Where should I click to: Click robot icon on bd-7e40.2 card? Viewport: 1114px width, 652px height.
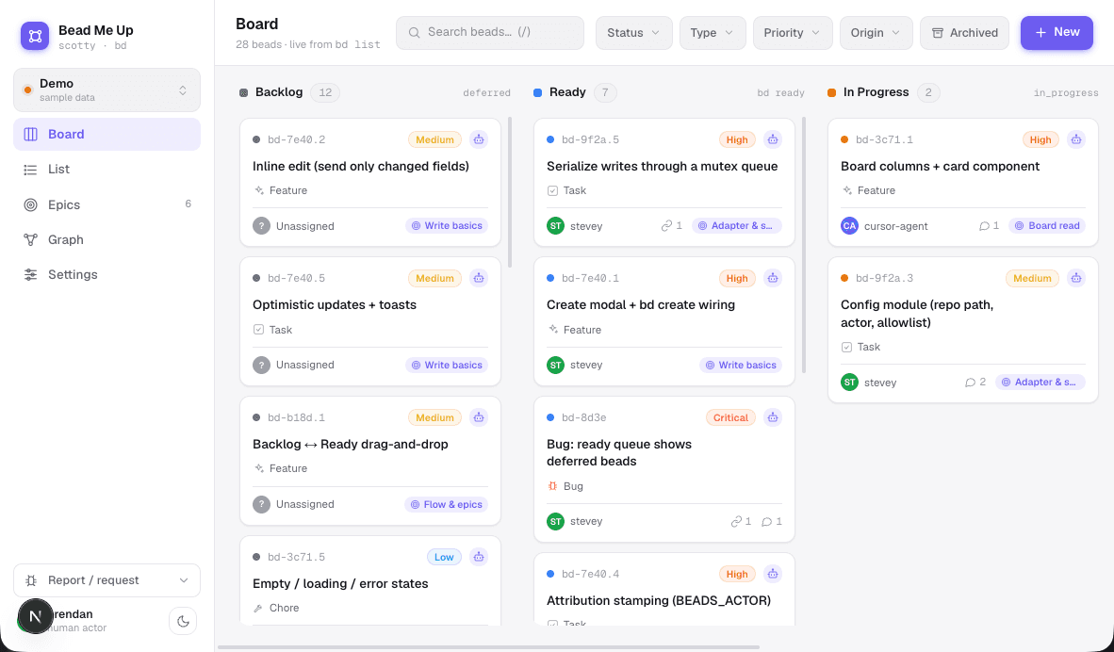479,140
